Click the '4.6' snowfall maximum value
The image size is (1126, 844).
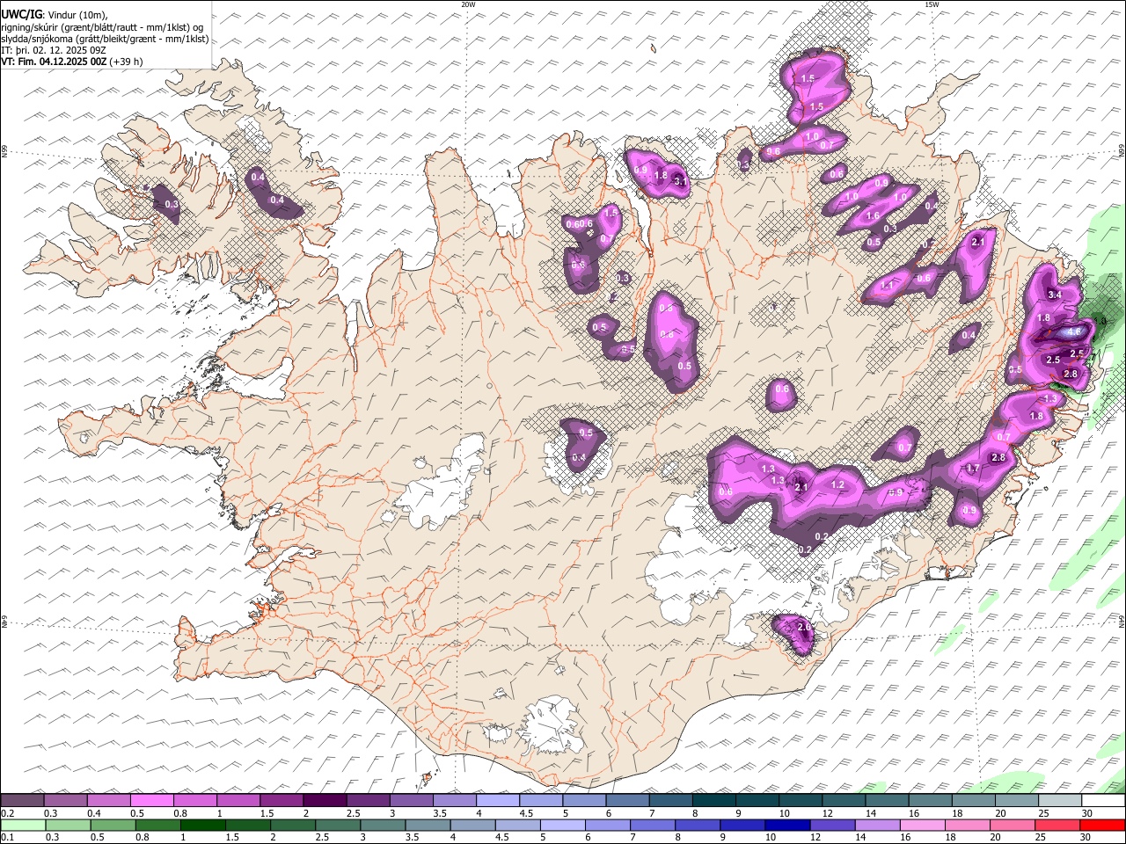click(1075, 332)
